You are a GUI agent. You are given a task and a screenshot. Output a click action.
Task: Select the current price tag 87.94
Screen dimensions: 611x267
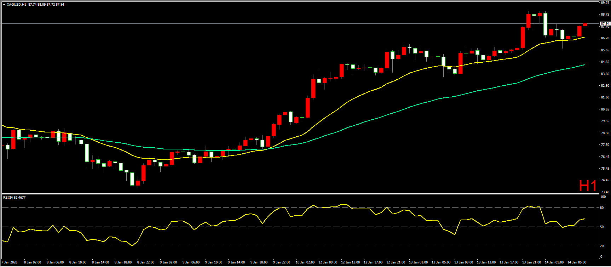[605, 24]
